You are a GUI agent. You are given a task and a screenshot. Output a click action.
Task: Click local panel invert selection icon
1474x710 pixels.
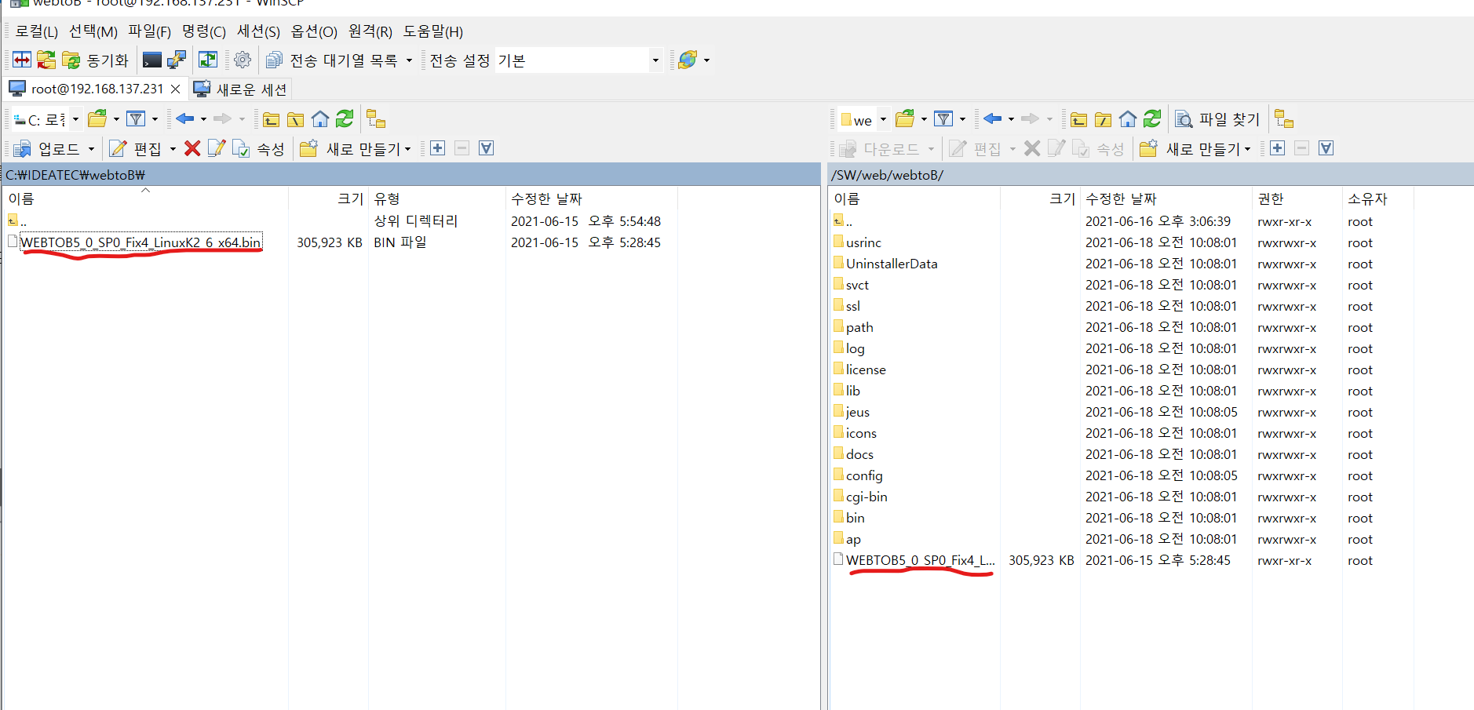487,148
